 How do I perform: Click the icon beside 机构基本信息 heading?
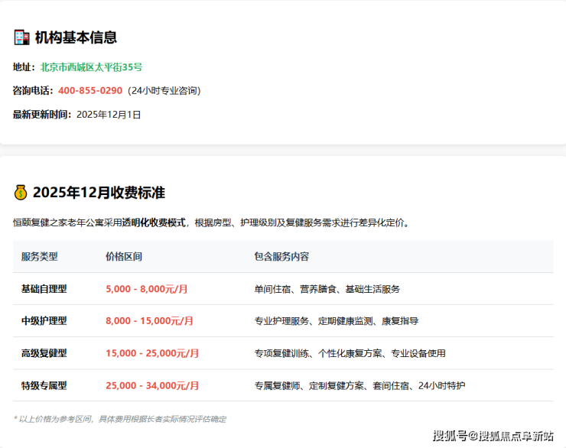click(21, 37)
